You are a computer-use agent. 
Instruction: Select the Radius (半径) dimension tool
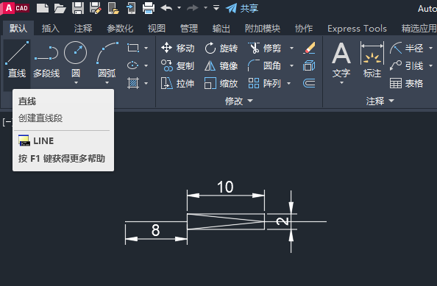[x=407, y=49]
